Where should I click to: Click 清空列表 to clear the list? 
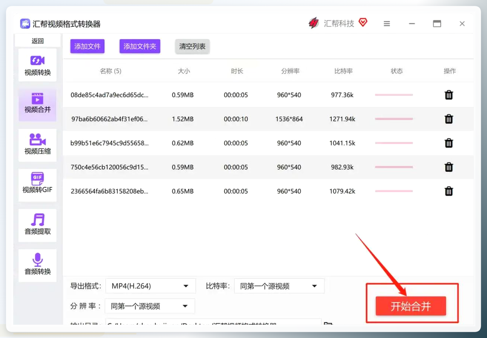pyautogui.click(x=192, y=46)
